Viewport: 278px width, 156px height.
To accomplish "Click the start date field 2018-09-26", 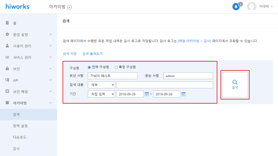I will tap(130, 94).
